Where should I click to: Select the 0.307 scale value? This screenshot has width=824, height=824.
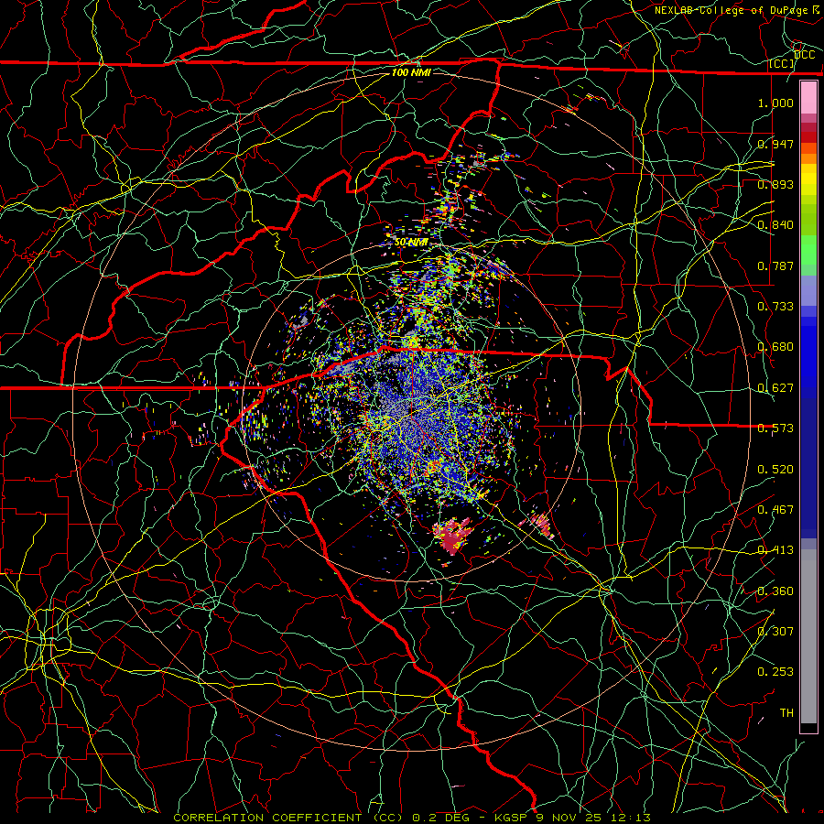pyautogui.click(x=775, y=632)
